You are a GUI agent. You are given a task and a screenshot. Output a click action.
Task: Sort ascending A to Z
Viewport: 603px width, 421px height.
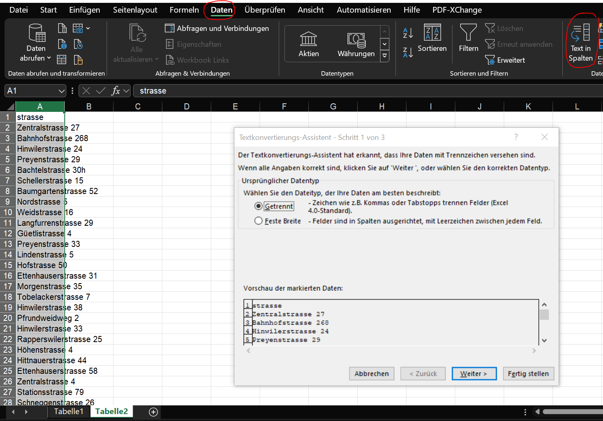pos(408,33)
